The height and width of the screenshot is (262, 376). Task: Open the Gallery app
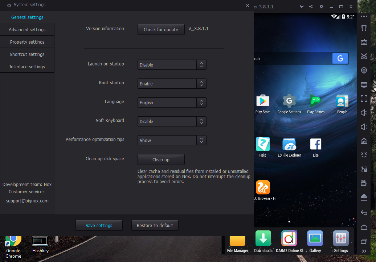tap(315, 238)
